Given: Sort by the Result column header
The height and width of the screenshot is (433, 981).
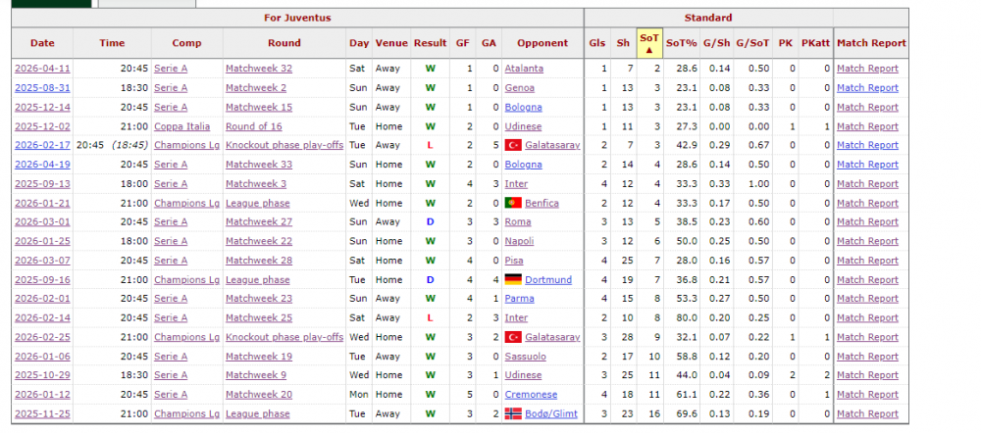Looking at the screenshot, I should point(430,43).
